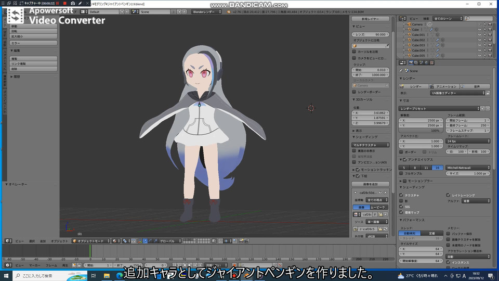
Task: Click the 3D manipulator toggle icon
Action: (x=140, y=241)
